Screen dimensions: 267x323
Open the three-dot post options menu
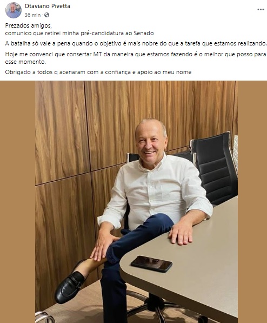(261, 10)
